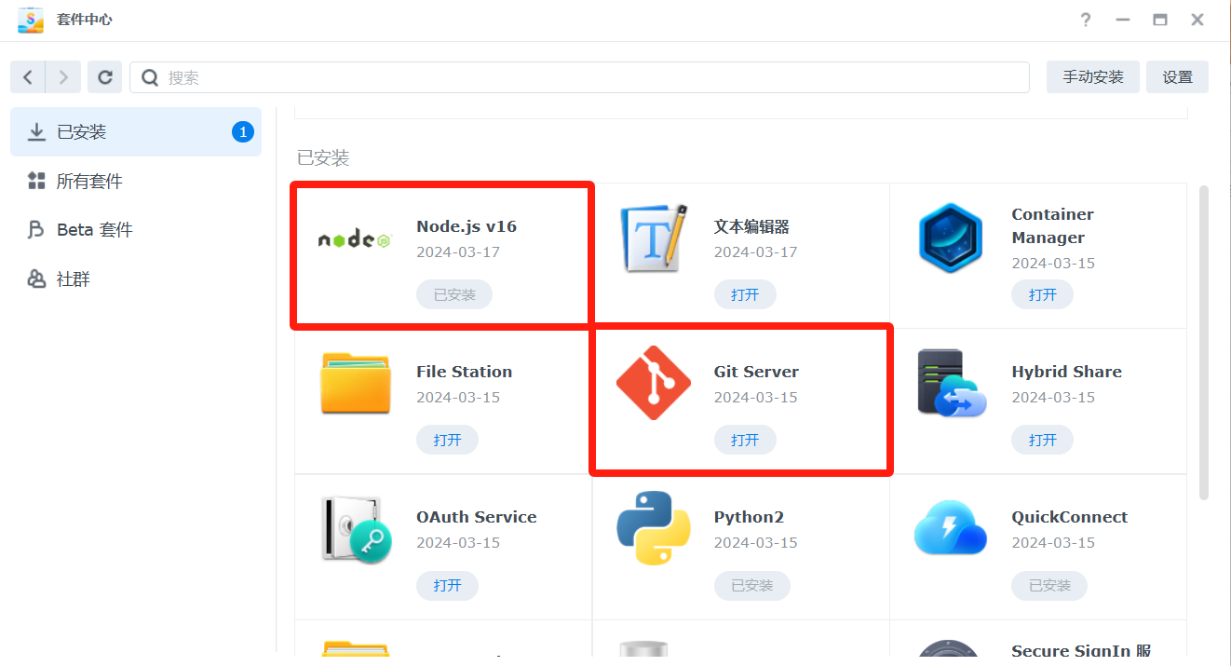This screenshot has height=666, width=1231.
Task: Switch to 所有套件 (All Packages) section
Action: tap(89, 182)
